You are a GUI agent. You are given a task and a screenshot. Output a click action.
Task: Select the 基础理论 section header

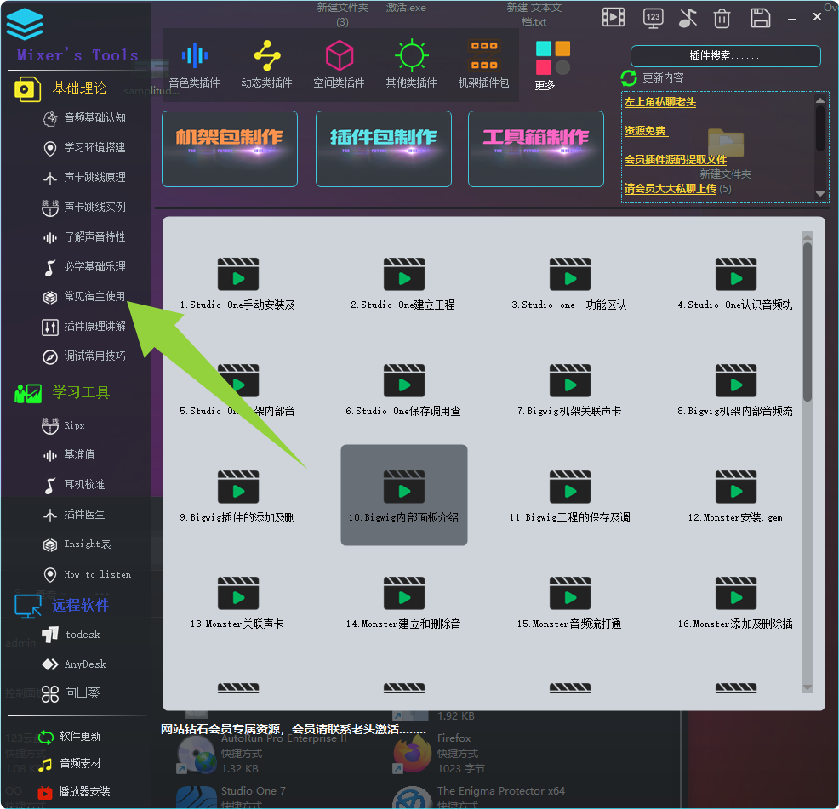[60, 88]
